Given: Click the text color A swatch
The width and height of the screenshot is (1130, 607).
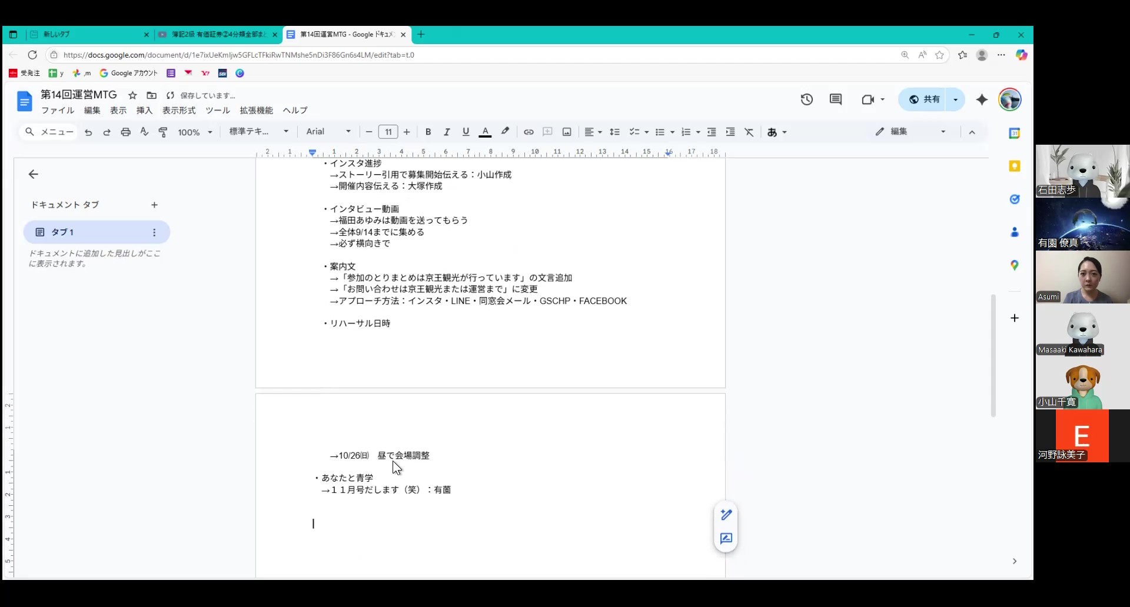Looking at the screenshot, I should [485, 132].
